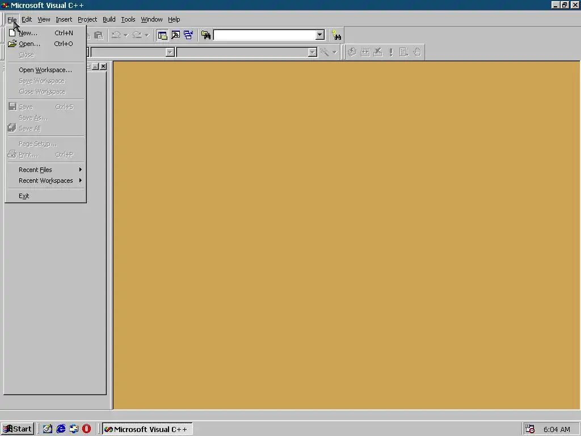Open the View menu

coord(44,19)
